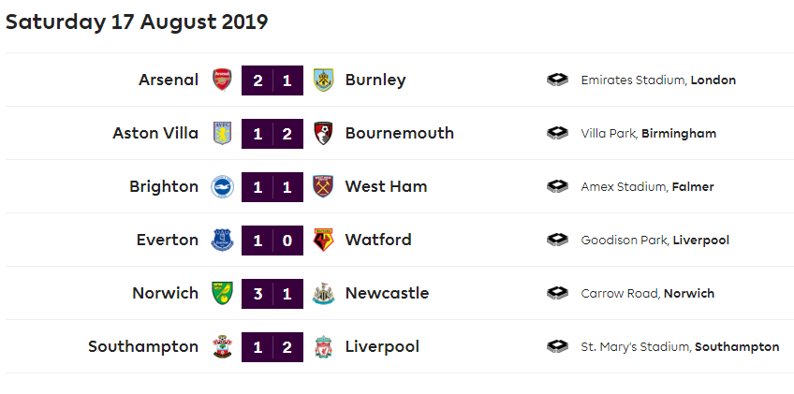The width and height of the screenshot is (794, 394).
Task: Click the Newcastle club crest
Action: tap(323, 293)
